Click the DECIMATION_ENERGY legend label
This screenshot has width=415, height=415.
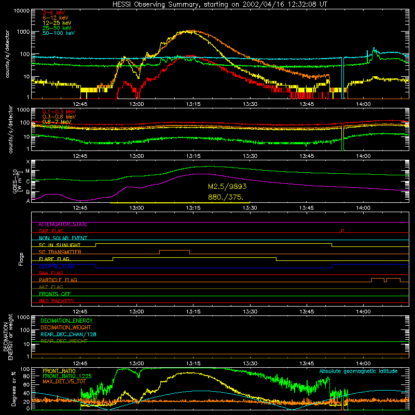pyautogui.click(x=66, y=321)
